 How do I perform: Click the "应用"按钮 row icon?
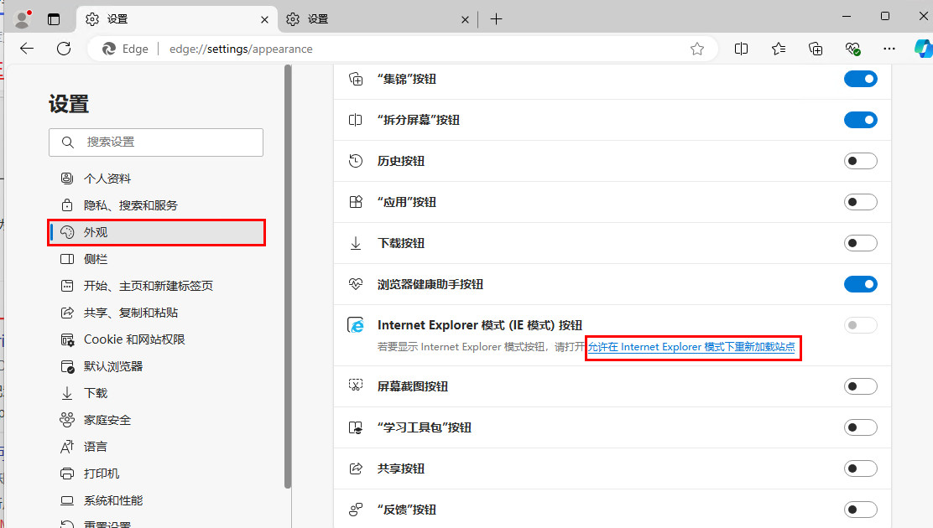(356, 202)
